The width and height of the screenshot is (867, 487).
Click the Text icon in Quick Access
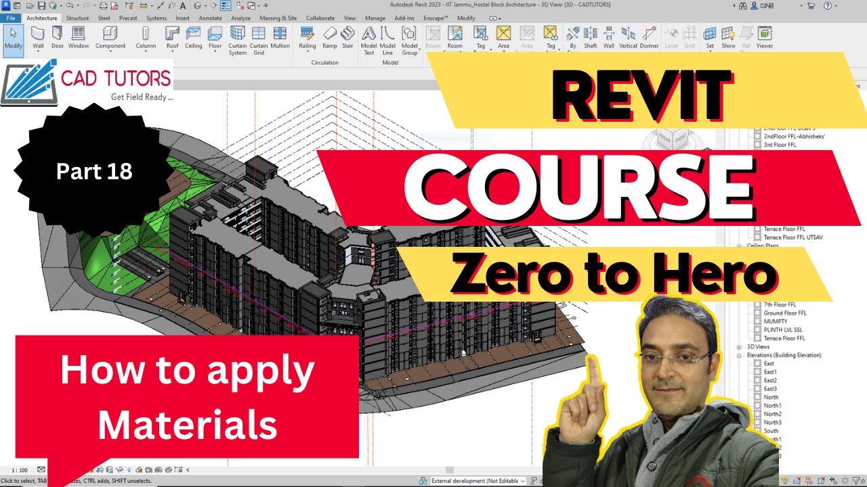183,5
